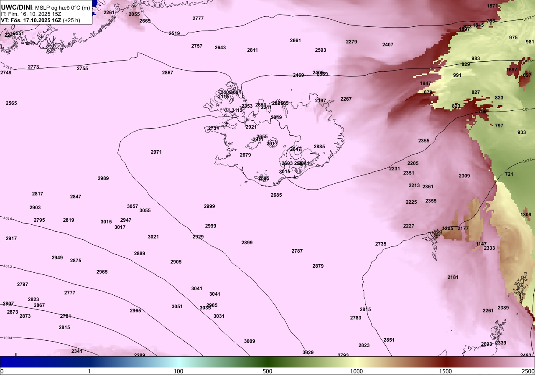Click colorbar label 500

pyautogui.click(x=267, y=371)
